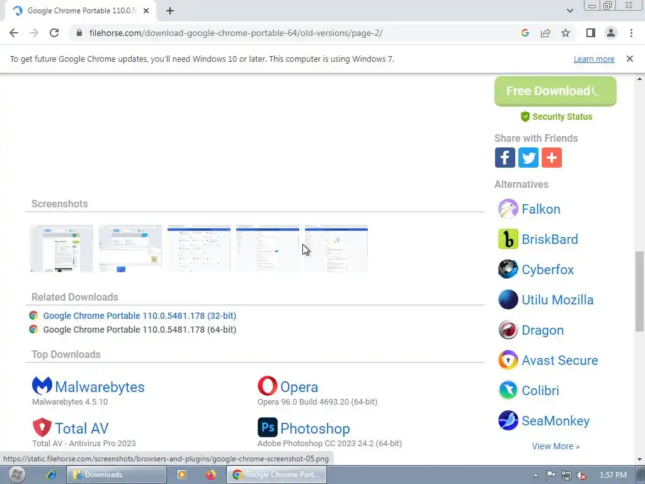
Task: Open Chrome three-dot menu
Action: click(x=631, y=33)
